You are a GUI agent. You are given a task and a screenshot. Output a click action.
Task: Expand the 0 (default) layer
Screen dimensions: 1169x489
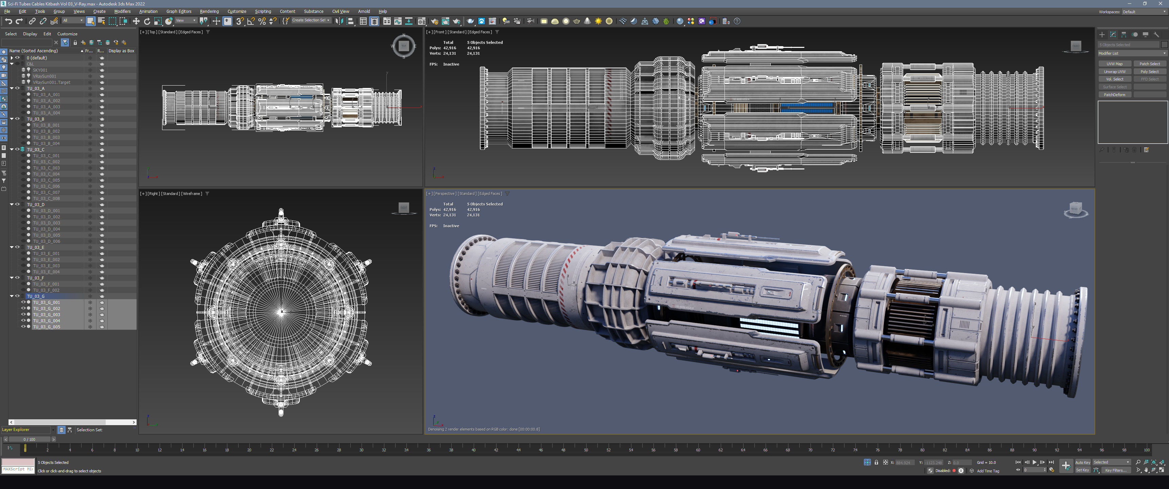[12, 58]
